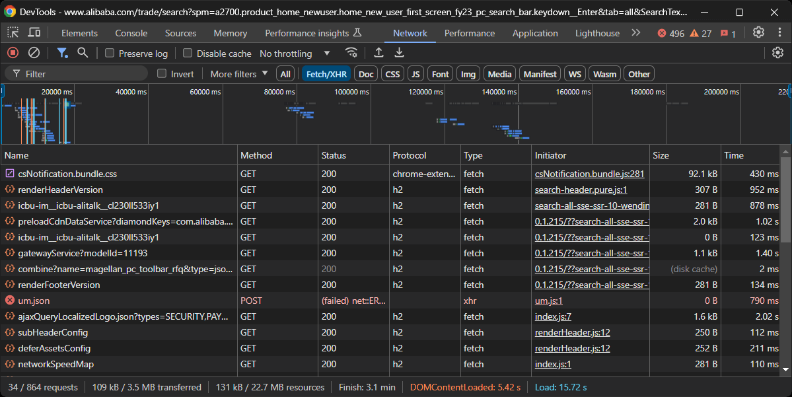Clear the network log
Viewport: 792px width, 397px height.
pos(34,53)
